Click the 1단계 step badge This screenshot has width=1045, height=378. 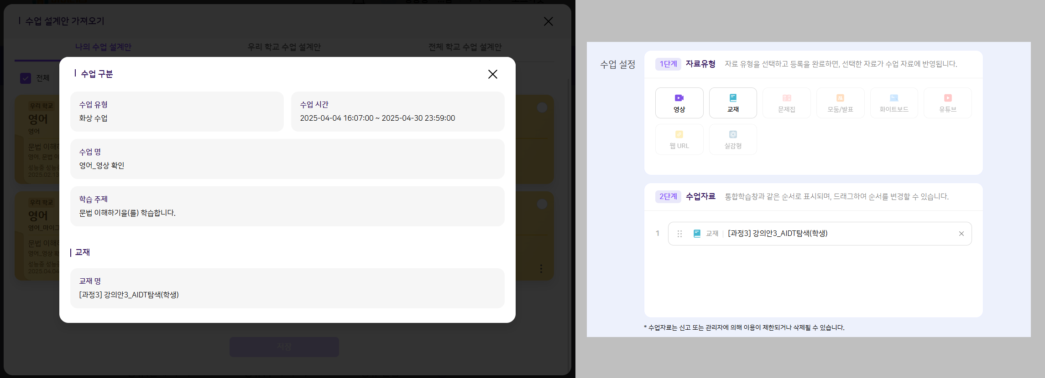point(668,64)
